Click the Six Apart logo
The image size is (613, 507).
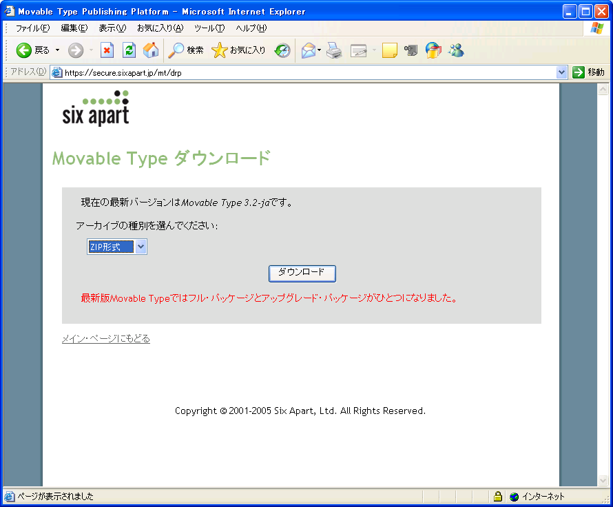tap(96, 108)
